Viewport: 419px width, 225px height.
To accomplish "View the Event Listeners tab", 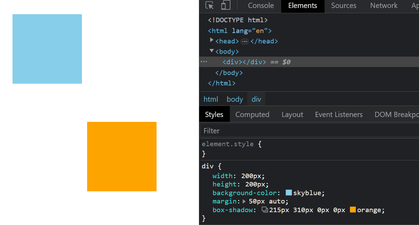I will 338,114.
